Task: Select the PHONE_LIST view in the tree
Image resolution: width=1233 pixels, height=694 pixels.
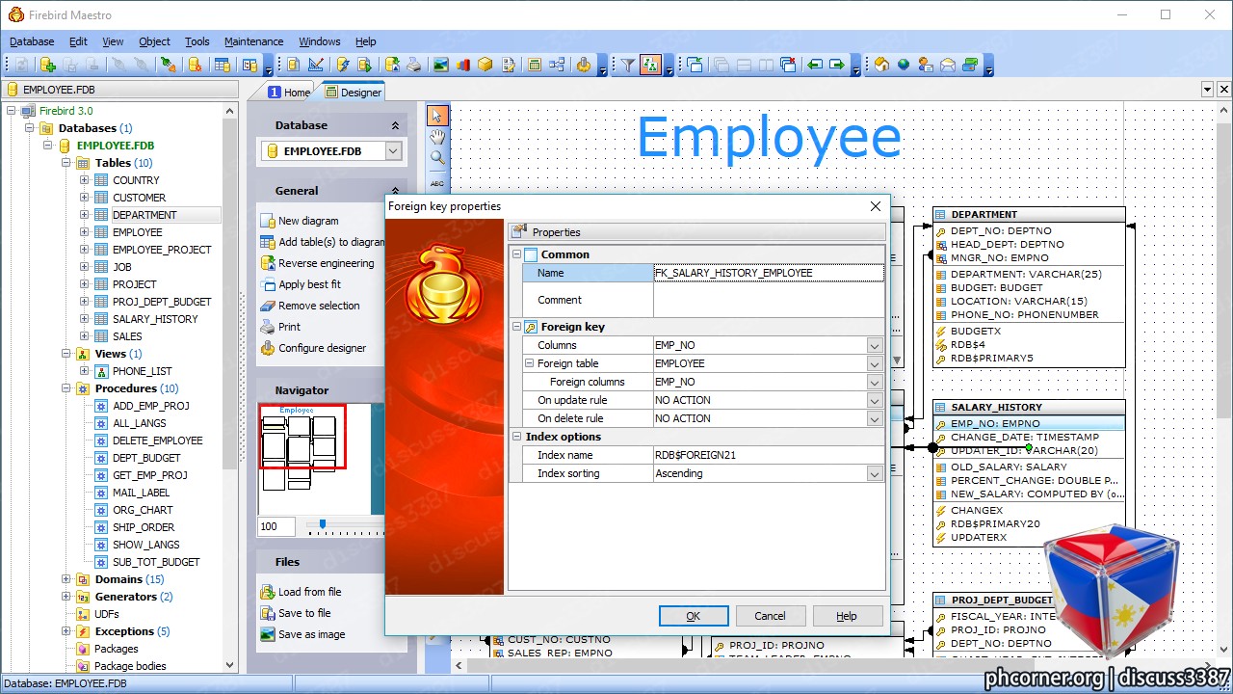Action: 143,371
